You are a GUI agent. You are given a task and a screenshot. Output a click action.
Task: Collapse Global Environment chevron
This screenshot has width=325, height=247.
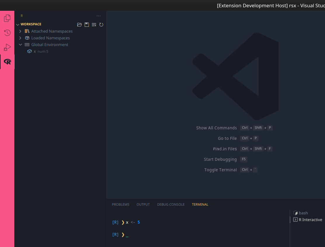[x=20, y=45]
